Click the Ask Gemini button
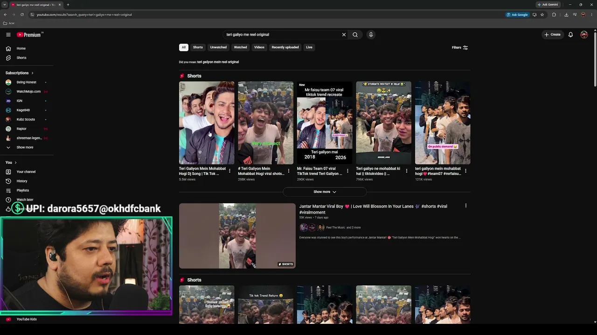The image size is (597, 335). [548, 5]
